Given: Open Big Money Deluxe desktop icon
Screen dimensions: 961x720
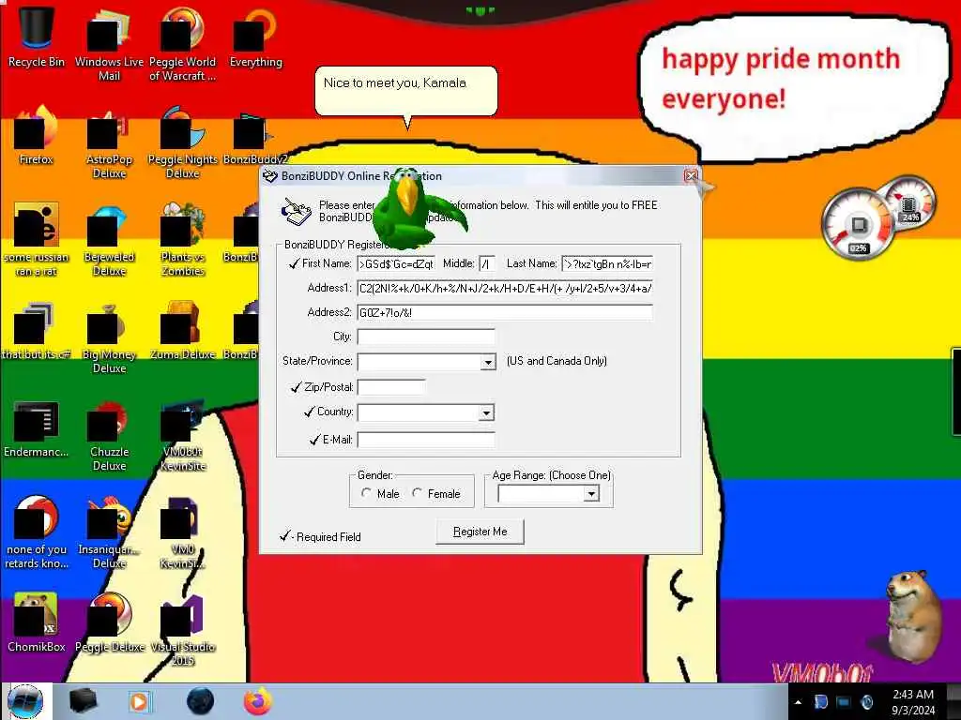Looking at the screenshot, I should click(x=109, y=337).
